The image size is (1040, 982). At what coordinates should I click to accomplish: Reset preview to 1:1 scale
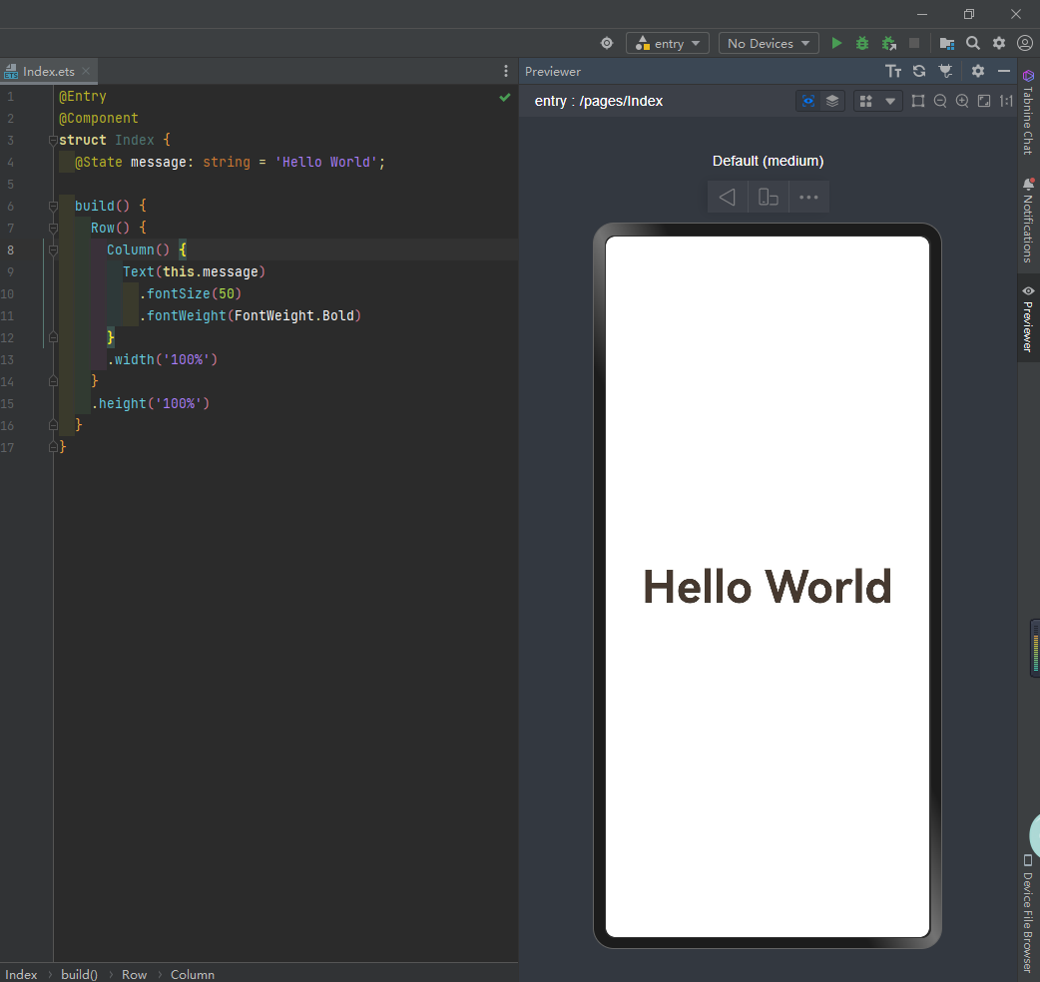point(1006,101)
